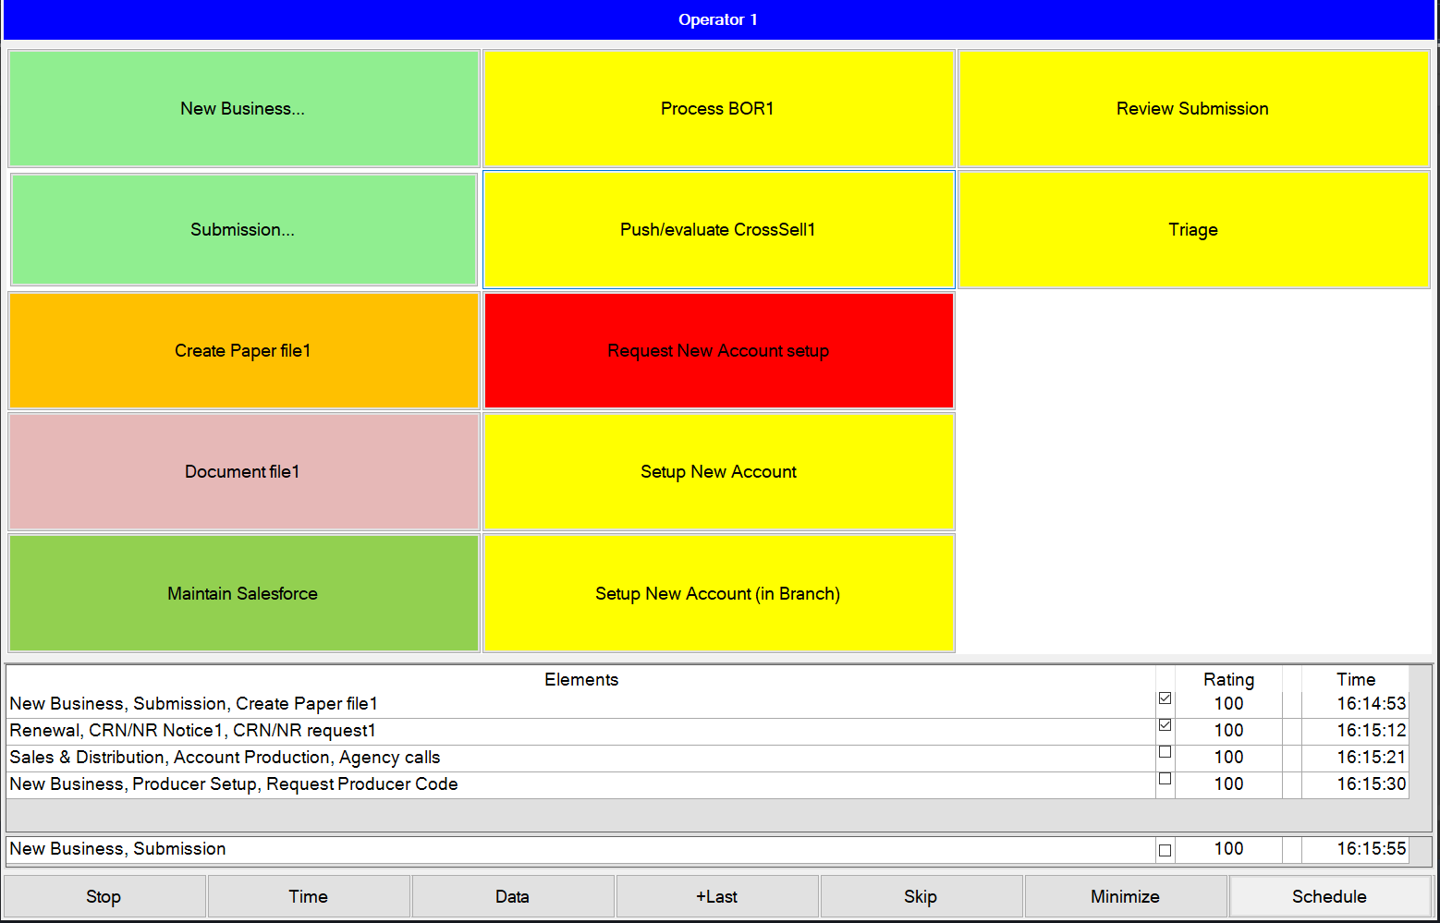This screenshot has height=923, width=1440.
Task: Click the +Last button
Action: 717,896
